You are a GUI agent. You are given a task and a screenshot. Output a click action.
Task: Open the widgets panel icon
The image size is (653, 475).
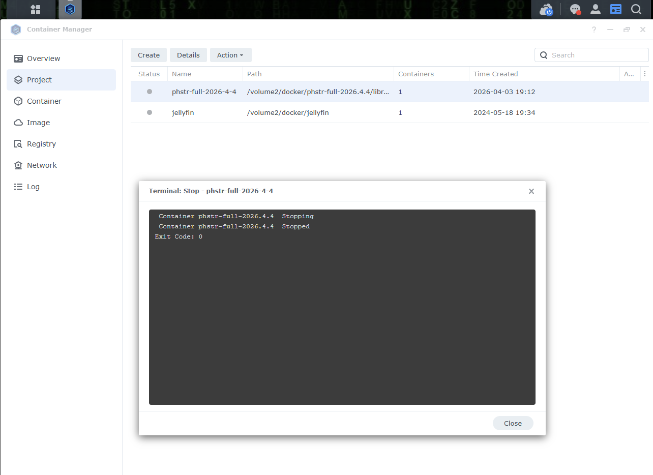coord(616,9)
